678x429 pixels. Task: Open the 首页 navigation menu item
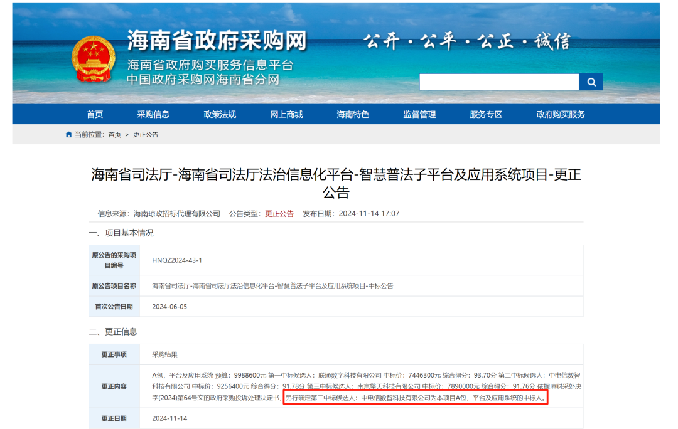[x=95, y=115]
